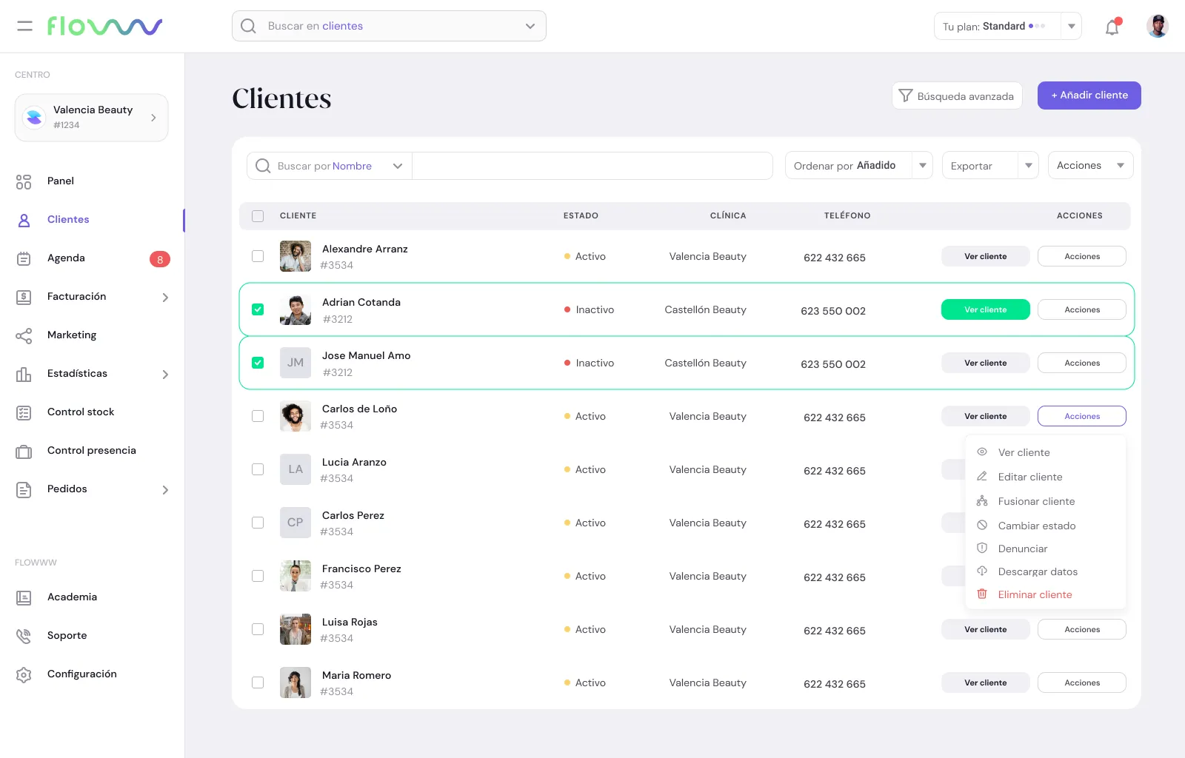This screenshot has width=1185, height=758.
Task: Click the Agenda calendar icon in sidebar
Action: pos(24,258)
